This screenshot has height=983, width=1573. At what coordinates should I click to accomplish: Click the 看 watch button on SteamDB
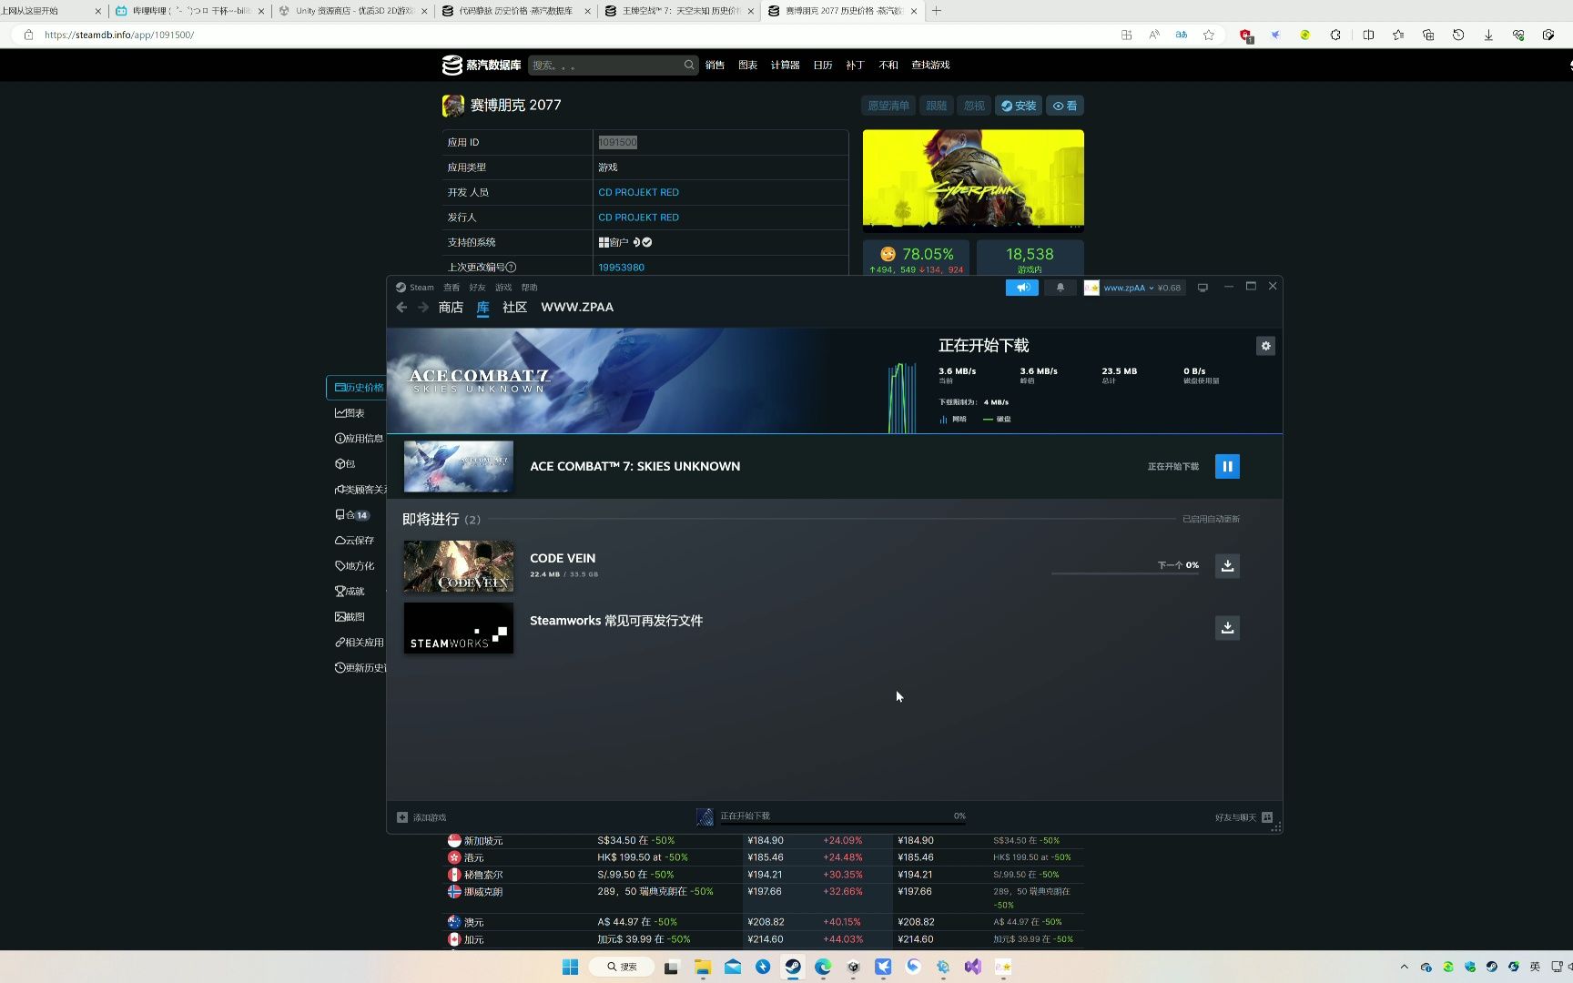(1065, 106)
